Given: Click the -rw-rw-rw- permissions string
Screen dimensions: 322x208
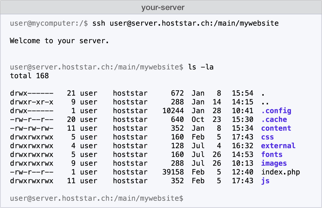Looking at the screenshot, I should pos(32,128).
